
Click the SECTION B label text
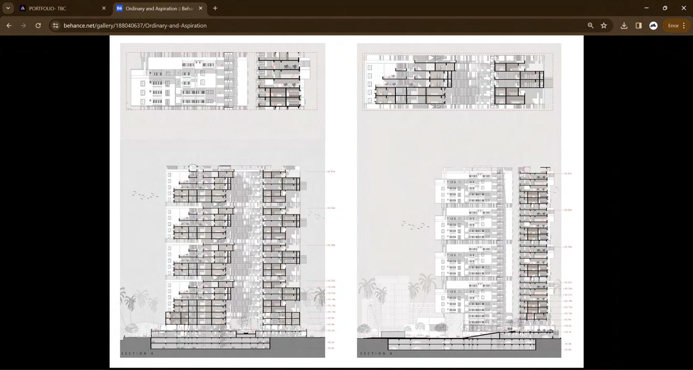(x=376, y=354)
